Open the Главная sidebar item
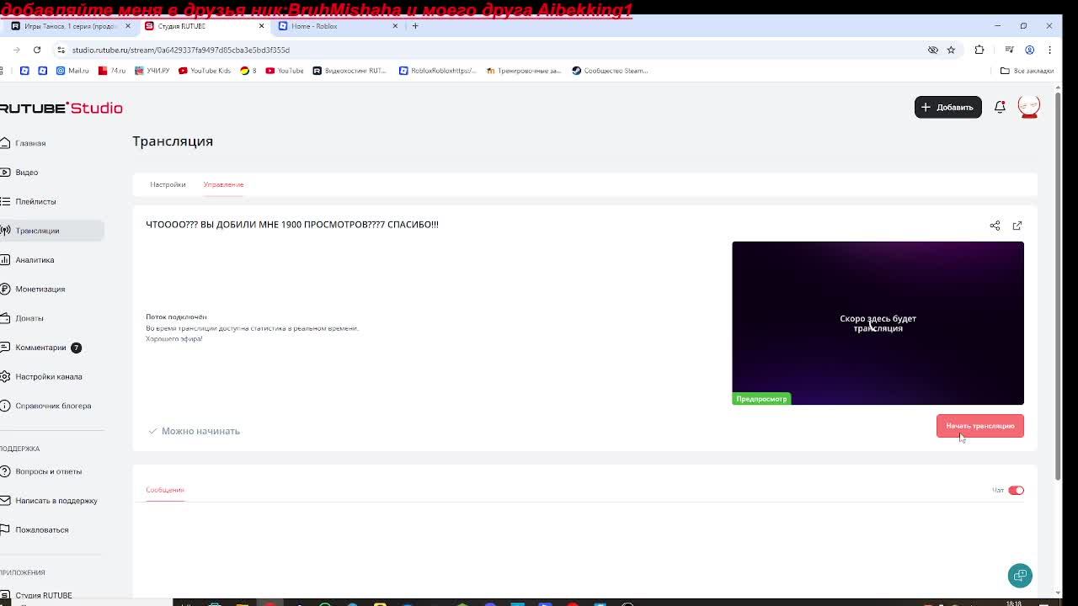The image size is (1078, 606). (30, 143)
